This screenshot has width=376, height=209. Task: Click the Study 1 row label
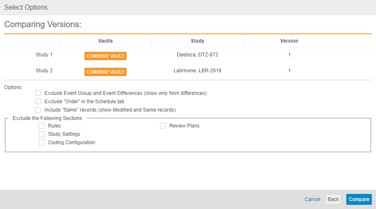(x=44, y=55)
